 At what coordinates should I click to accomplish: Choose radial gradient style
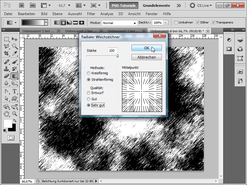[63, 23]
